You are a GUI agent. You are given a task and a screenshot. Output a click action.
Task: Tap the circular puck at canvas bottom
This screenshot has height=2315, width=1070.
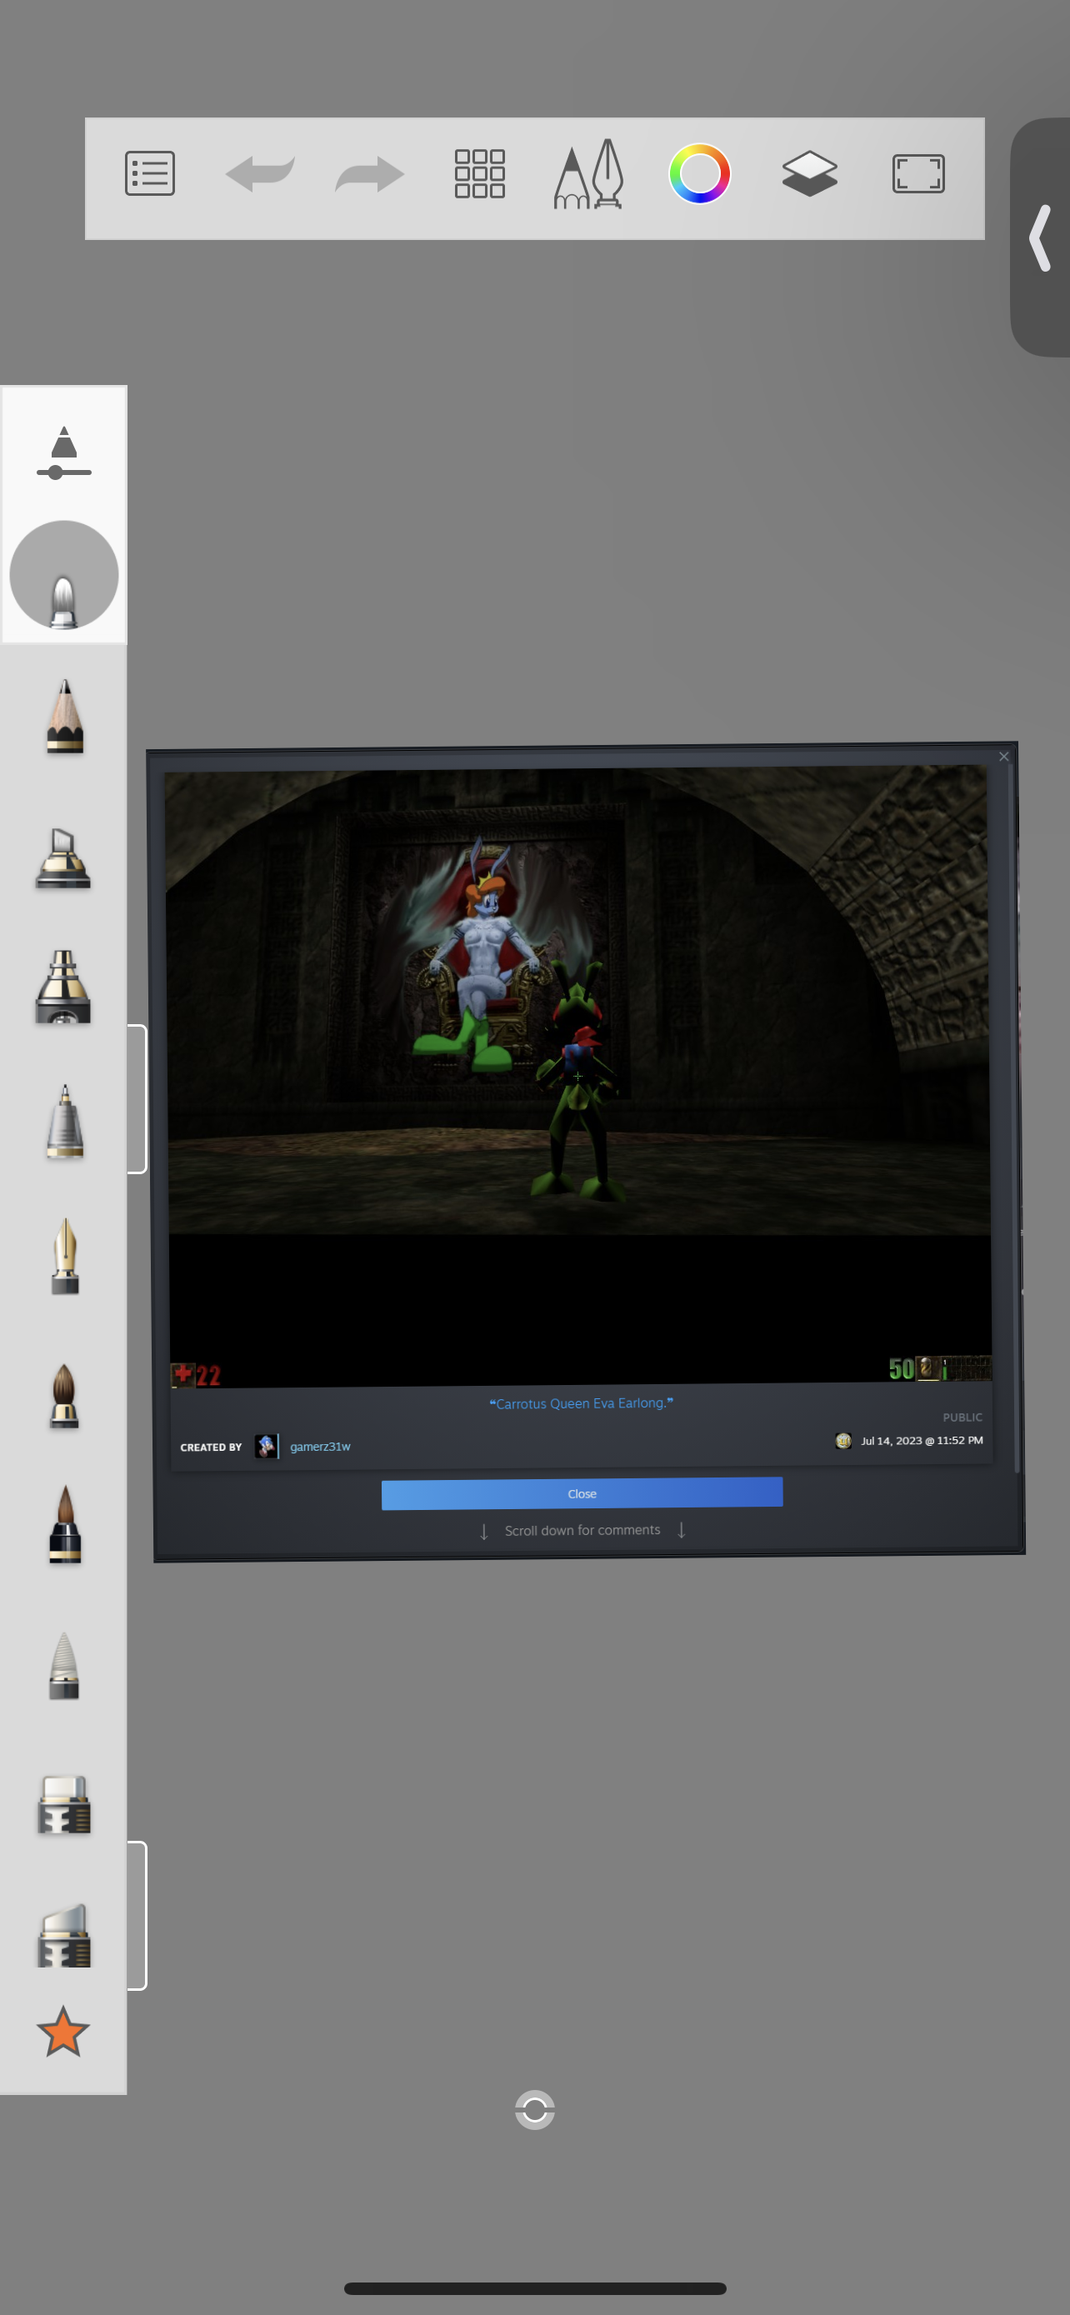534,2109
